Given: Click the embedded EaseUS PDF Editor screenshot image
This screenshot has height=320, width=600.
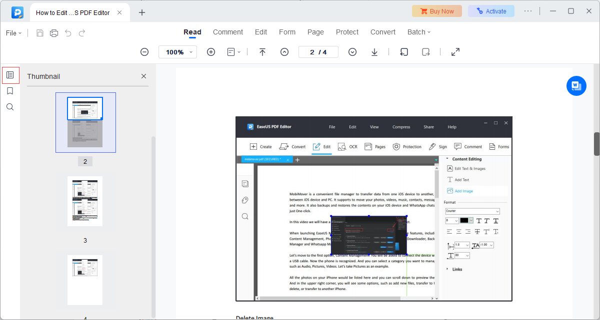Looking at the screenshot, I should pos(374,209).
